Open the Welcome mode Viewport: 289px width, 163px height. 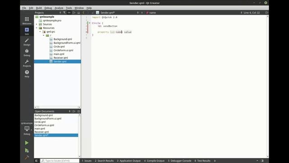pos(27,20)
